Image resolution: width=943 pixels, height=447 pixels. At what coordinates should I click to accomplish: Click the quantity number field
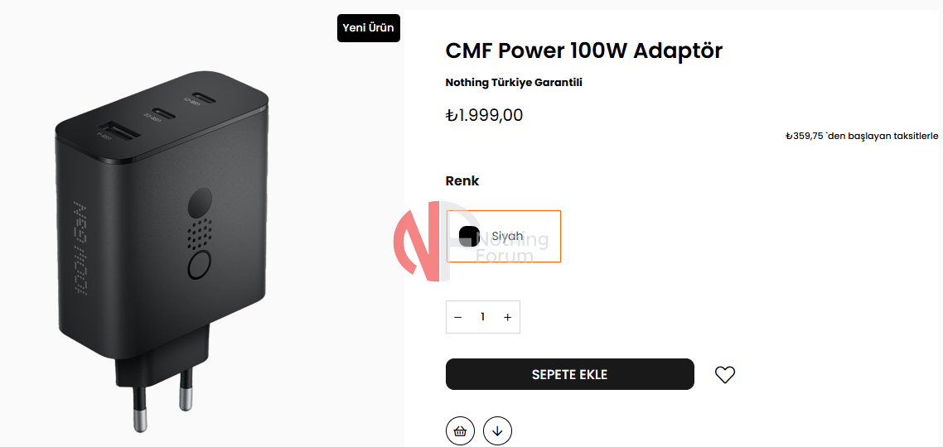pyautogui.click(x=482, y=317)
